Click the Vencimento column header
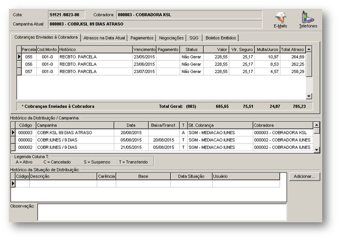 point(144,49)
